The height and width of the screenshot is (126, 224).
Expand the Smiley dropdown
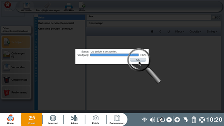coord(212,31)
